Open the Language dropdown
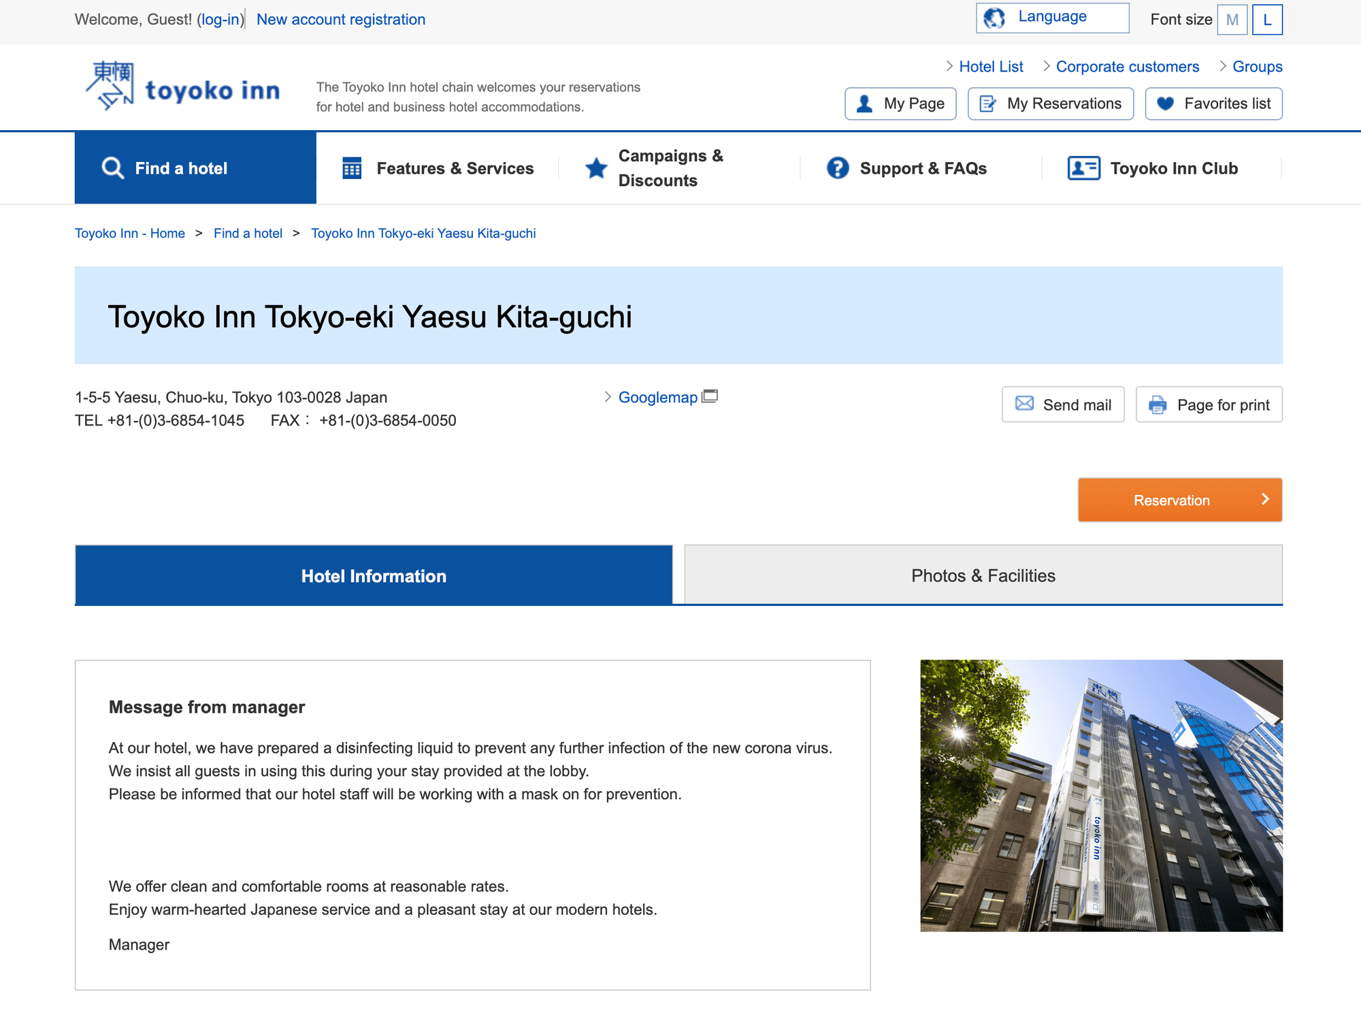The width and height of the screenshot is (1361, 1013). pyautogui.click(x=1052, y=18)
